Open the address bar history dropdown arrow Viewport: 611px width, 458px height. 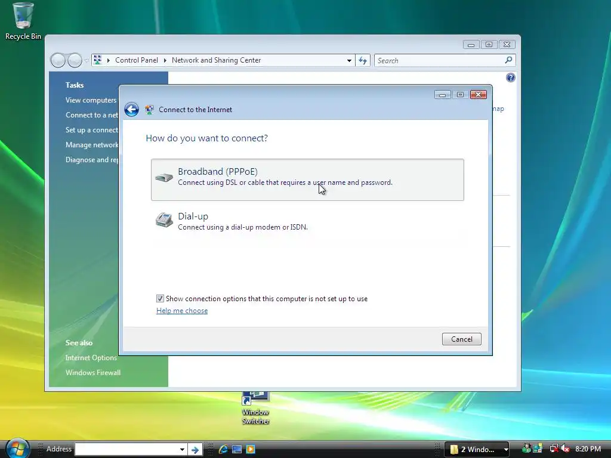point(349,60)
